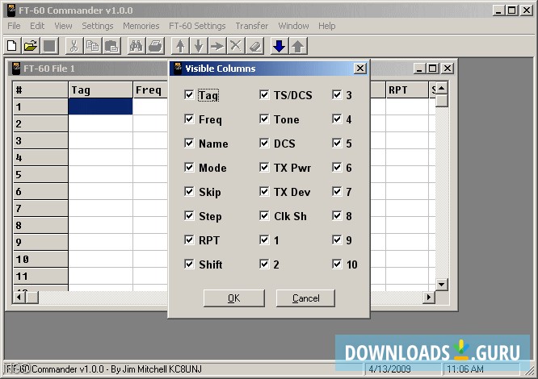This screenshot has height=379, width=538.
Task: Click the delete X toolbar icon
Action: (x=236, y=46)
